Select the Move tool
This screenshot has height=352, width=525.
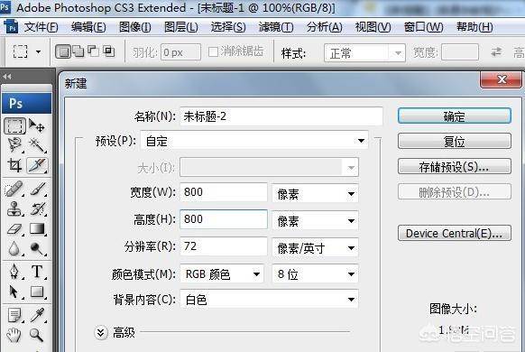(x=36, y=125)
